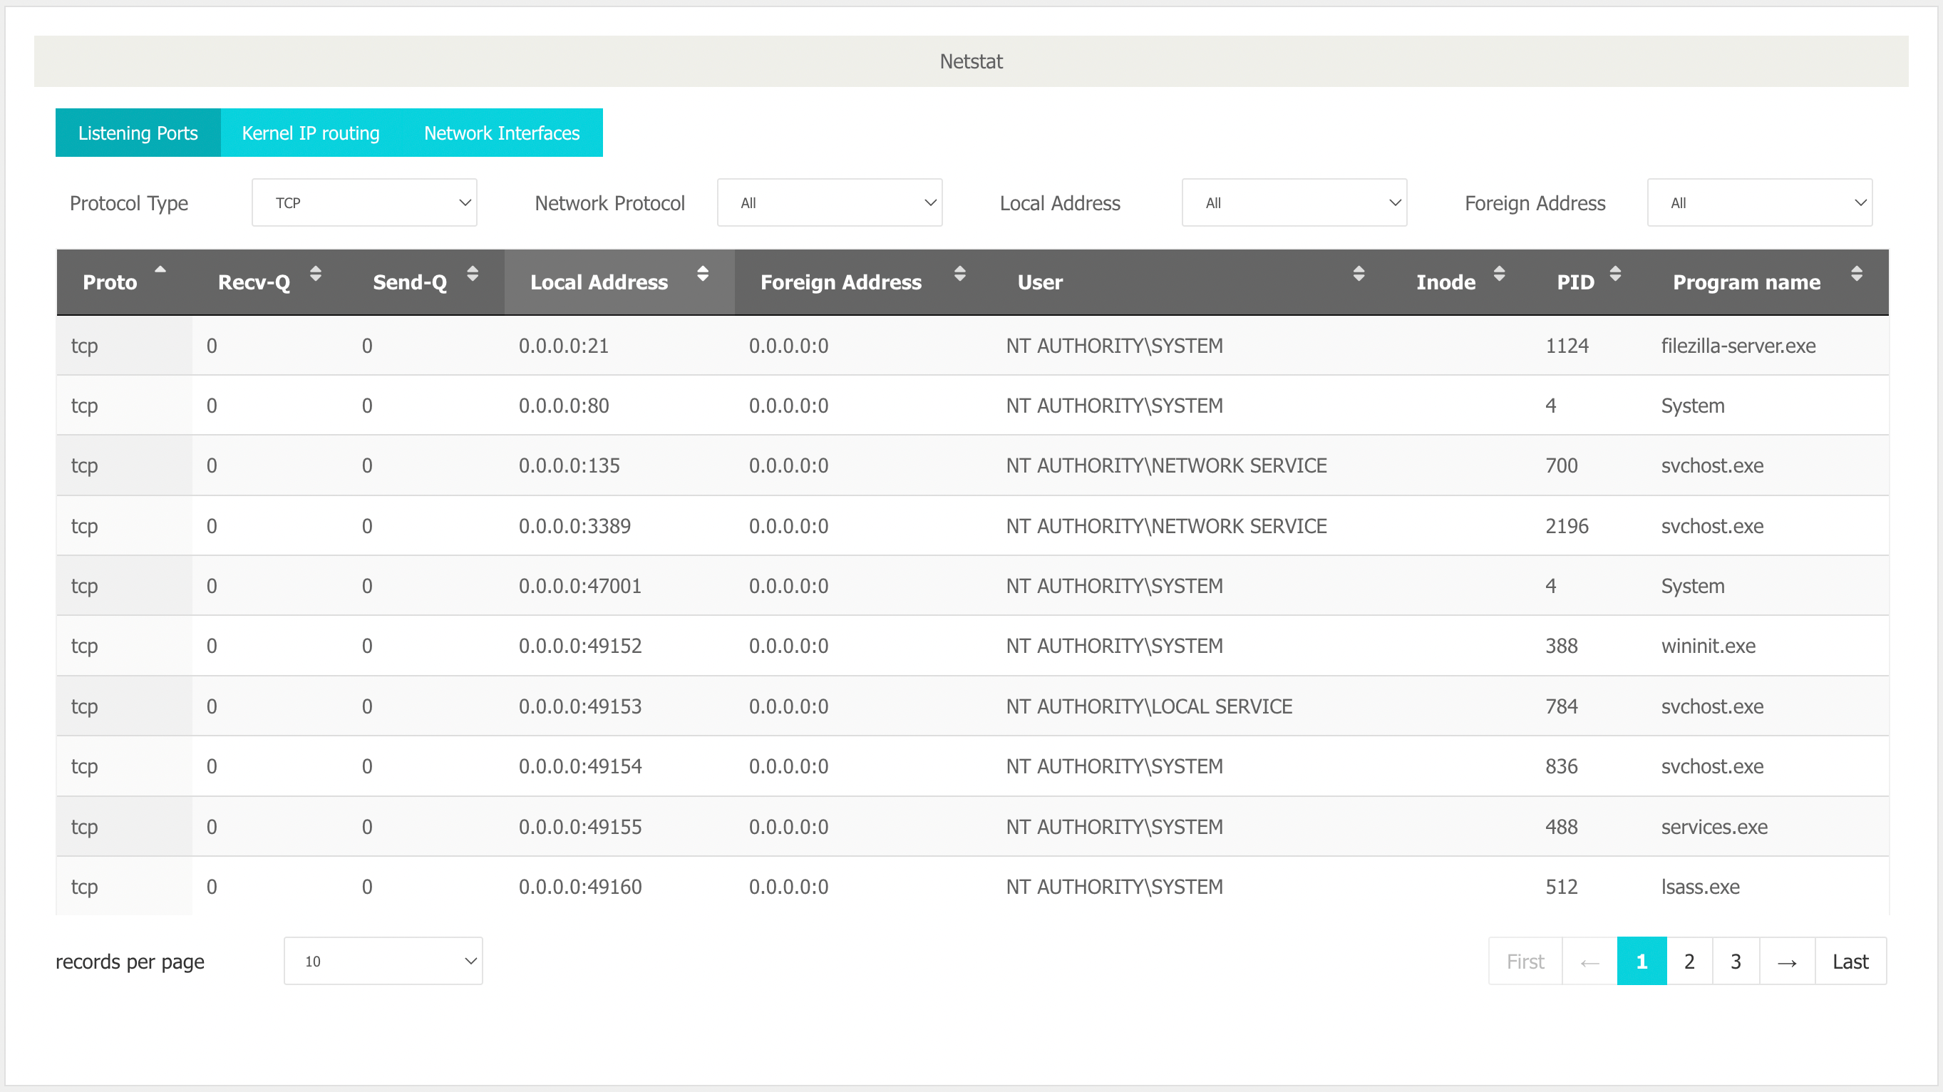This screenshot has height=1092, width=1943.
Task: Click local address 0.0.0.0:49153
Action: tap(580, 706)
